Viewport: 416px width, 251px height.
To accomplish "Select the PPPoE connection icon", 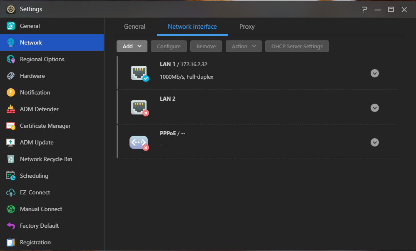I will point(139,142).
